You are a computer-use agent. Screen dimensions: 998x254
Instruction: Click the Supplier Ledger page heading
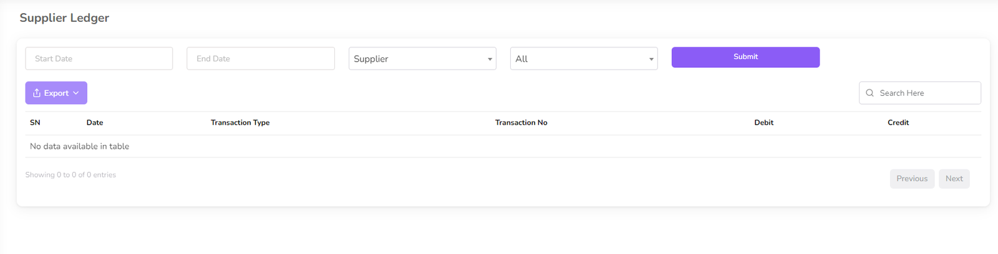pos(64,18)
